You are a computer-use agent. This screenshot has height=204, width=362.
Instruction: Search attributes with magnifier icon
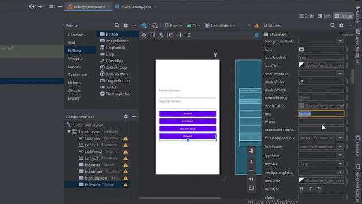coord(333,25)
